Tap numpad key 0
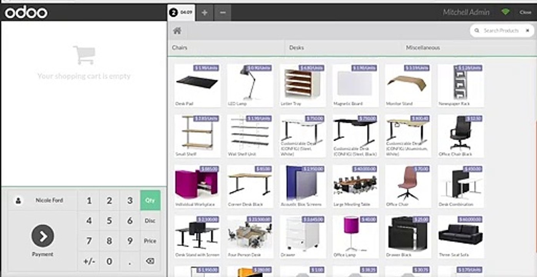This screenshot has height=277, width=537. pos(109,261)
